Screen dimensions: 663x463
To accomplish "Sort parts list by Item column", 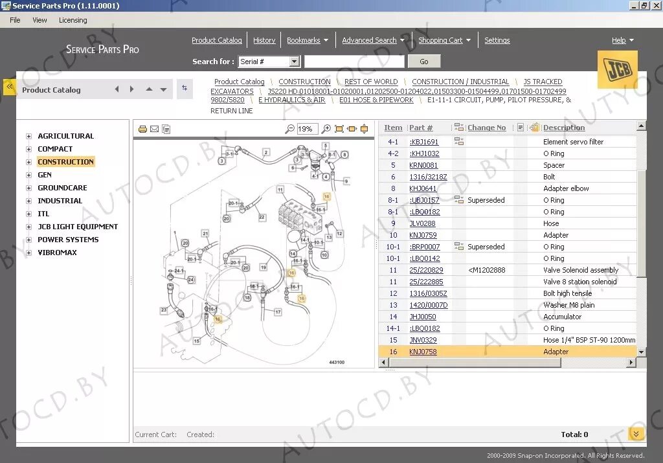I will (x=393, y=128).
